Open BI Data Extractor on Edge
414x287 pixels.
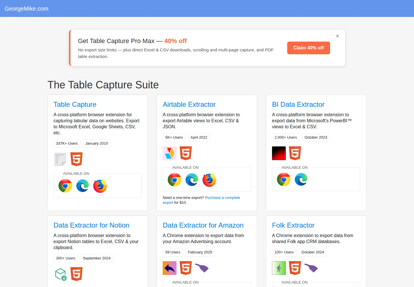click(301, 180)
